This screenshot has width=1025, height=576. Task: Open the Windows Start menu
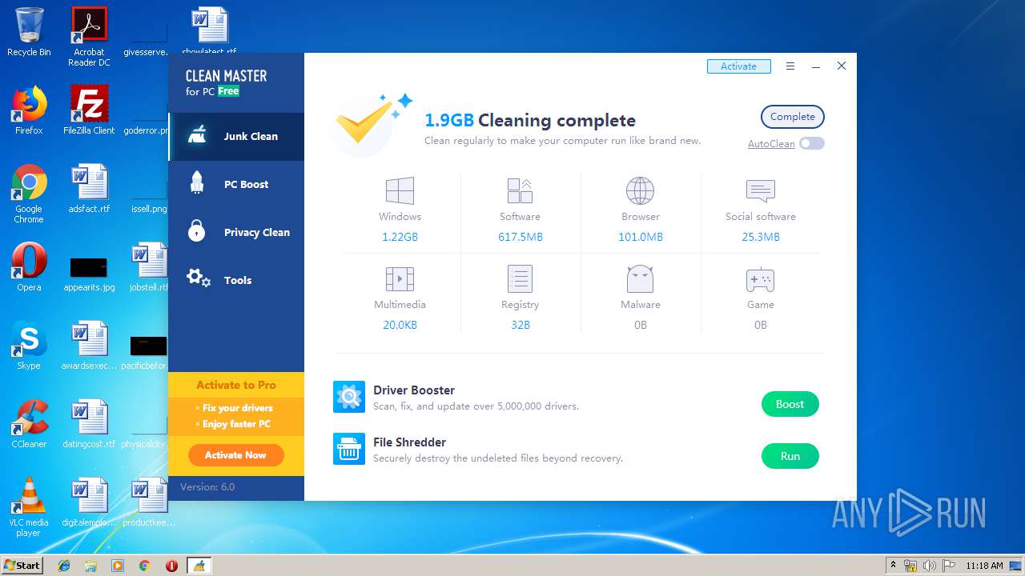click(x=22, y=566)
